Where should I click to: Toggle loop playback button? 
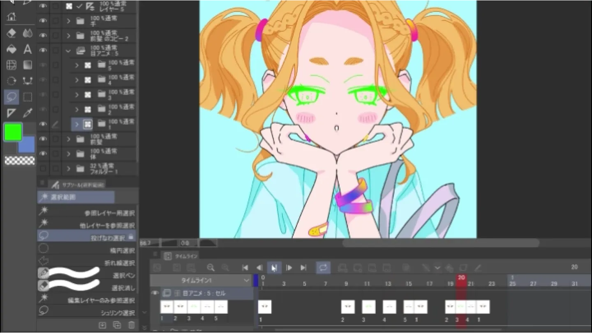(324, 268)
